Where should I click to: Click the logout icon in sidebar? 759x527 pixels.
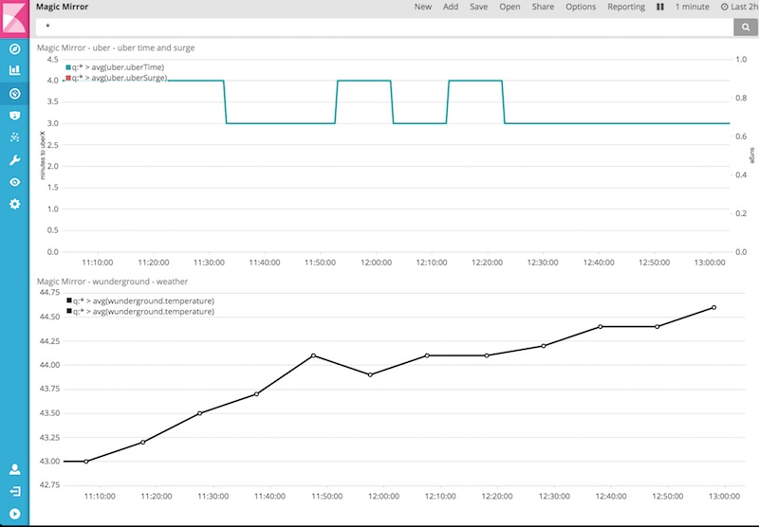14,491
